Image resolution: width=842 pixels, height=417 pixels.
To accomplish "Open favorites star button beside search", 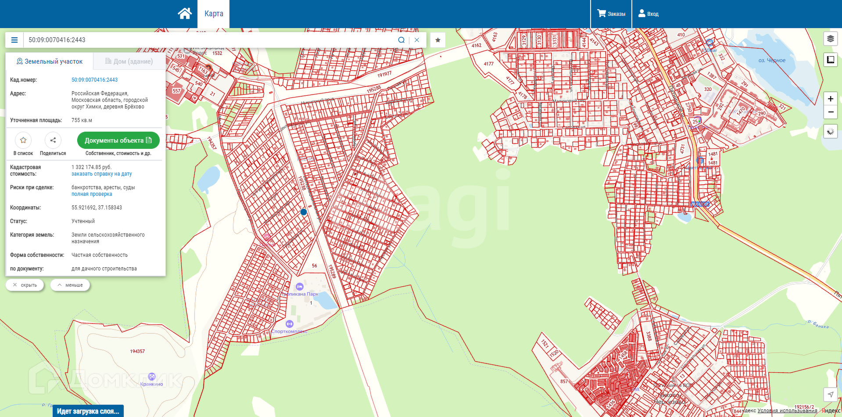I will pyautogui.click(x=438, y=40).
